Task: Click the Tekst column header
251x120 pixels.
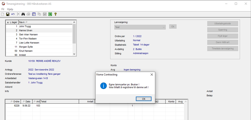Action: click(60, 101)
